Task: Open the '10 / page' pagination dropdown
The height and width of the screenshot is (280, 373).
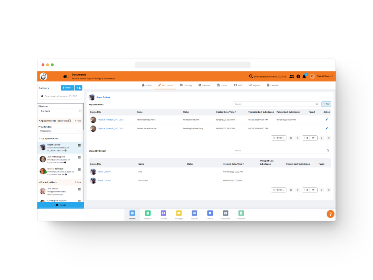Action: (x=278, y=138)
